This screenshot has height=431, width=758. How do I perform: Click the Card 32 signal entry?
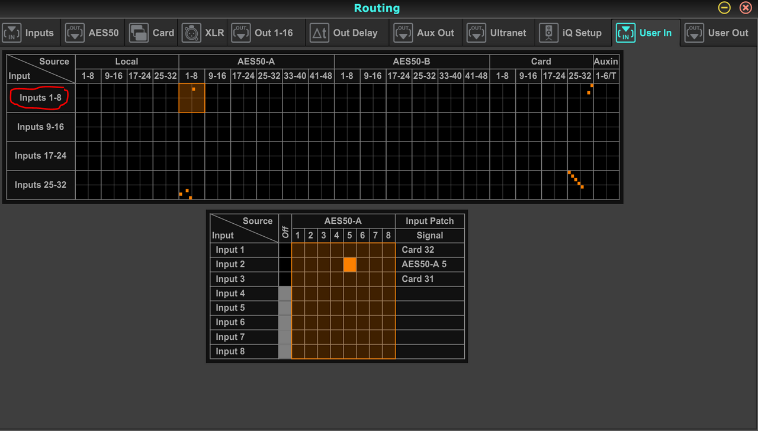pyautogui.click(x=430, y=250)
